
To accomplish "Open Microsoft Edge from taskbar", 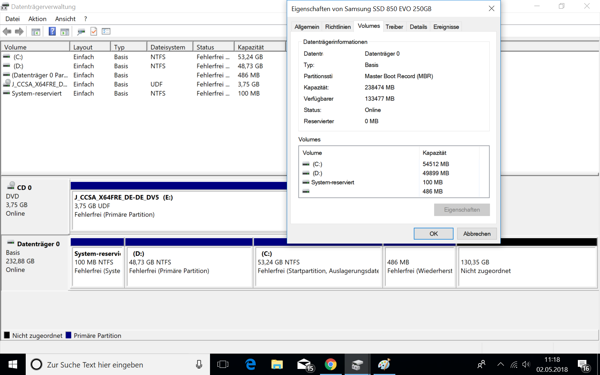I will tap(251, 364).
